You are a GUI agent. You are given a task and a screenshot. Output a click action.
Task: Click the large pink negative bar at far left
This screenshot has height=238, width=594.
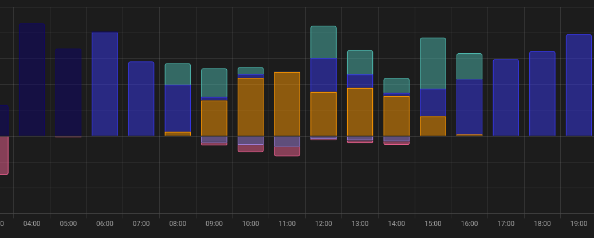[3, 155]
